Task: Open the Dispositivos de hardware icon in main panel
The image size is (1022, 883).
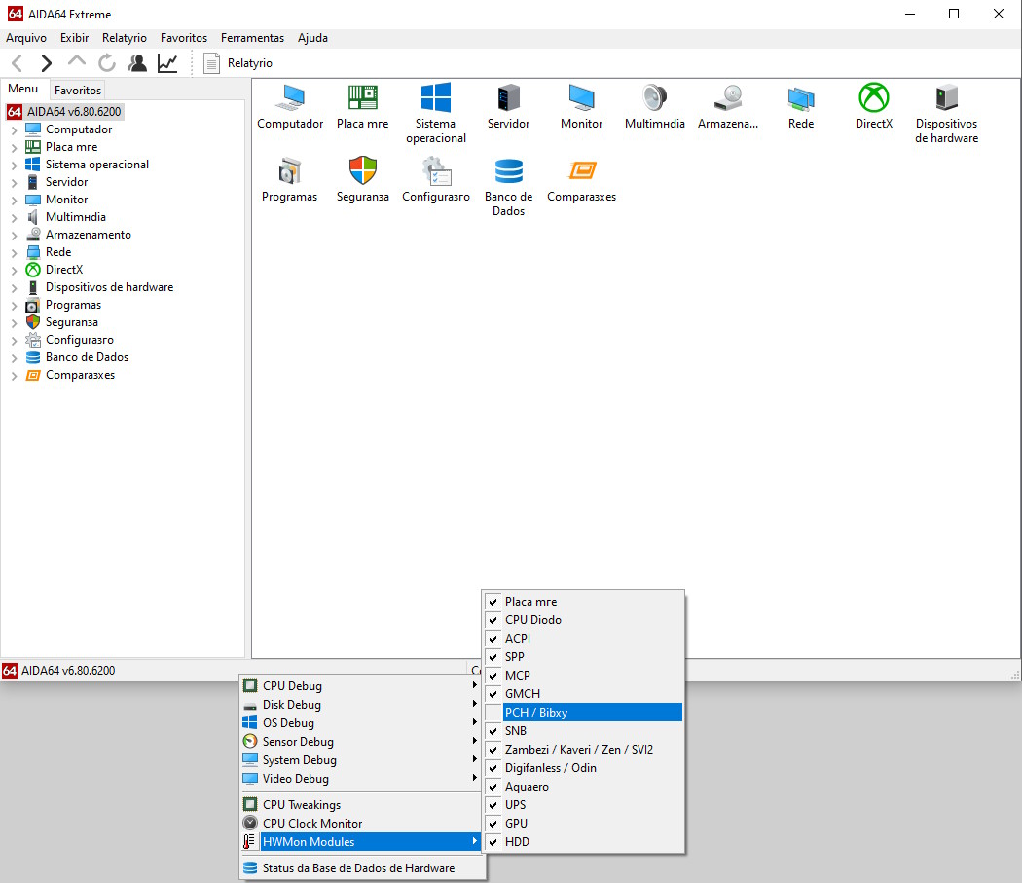Action: (946, 97)
